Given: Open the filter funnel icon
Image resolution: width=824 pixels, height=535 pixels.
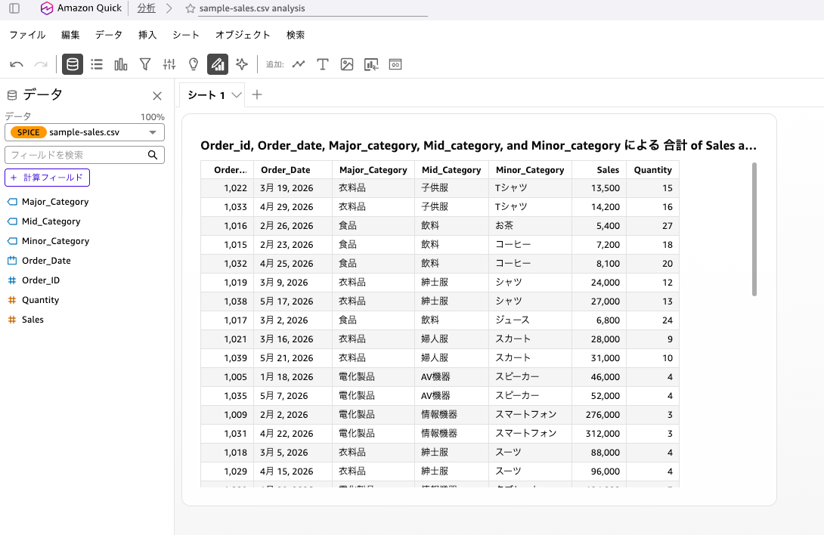Looking at the screenshot, I should click(145, 64).
